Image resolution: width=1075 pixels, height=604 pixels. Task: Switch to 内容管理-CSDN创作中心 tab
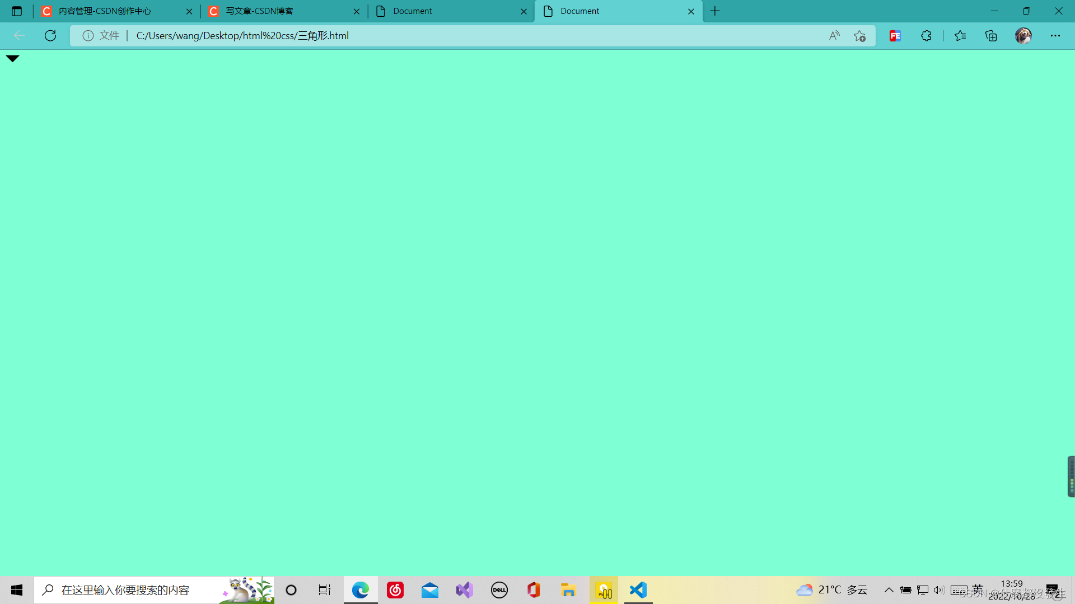(x=117, y=11)
